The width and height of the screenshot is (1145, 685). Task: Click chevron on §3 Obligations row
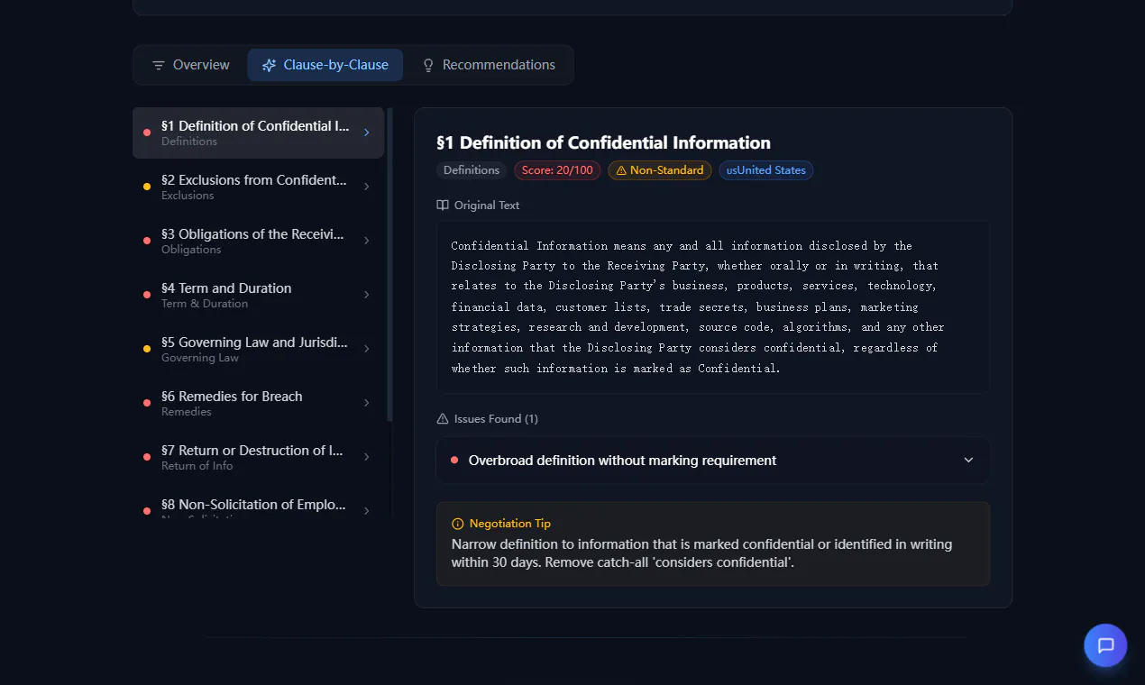(x=366, y=241)
